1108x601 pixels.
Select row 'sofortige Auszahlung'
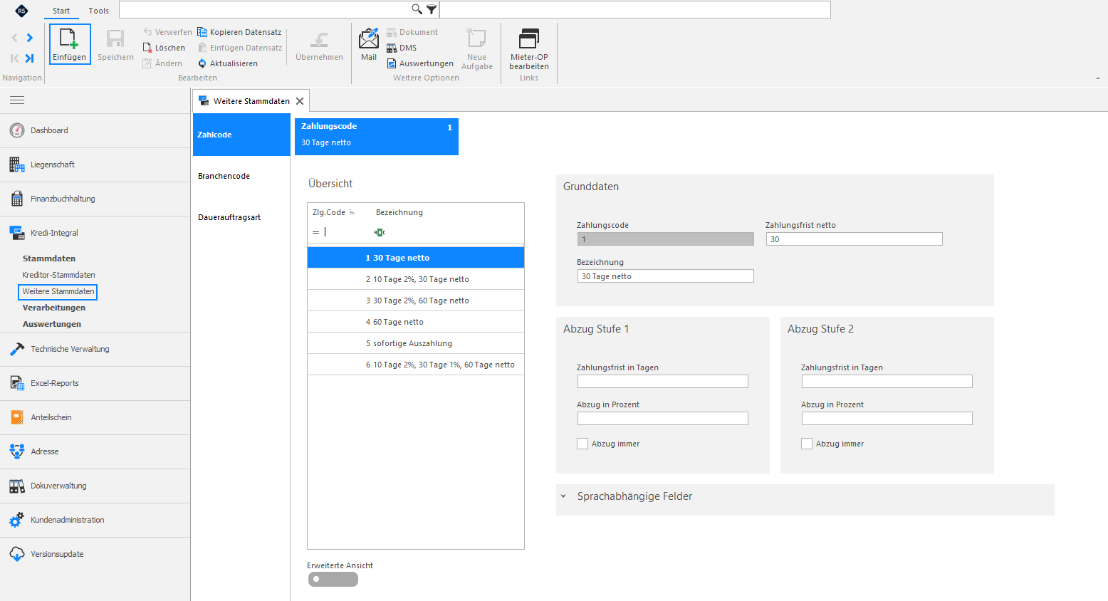click(x=416, y=343)
